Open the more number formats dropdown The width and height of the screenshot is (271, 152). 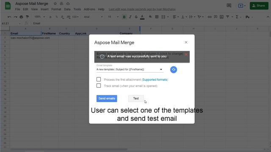pos(75,17)
